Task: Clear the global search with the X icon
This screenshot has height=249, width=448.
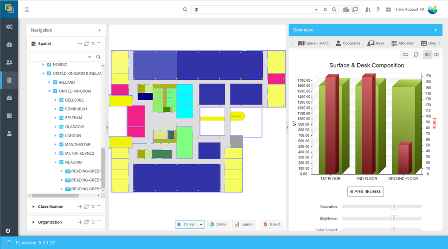Action: tap(325, 9)
